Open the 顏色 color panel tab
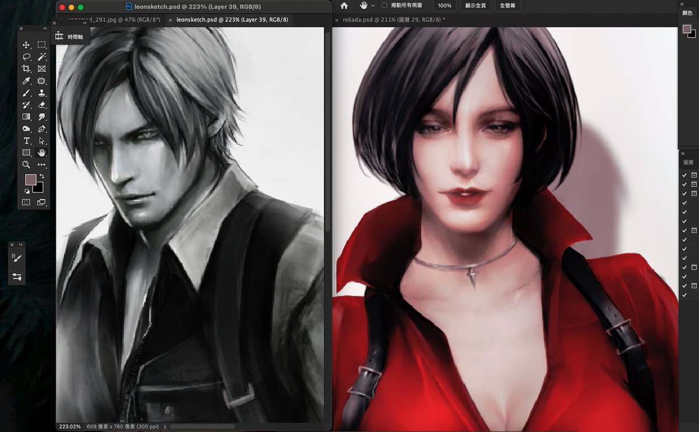 pyautogui.click(x=688, y=13)
